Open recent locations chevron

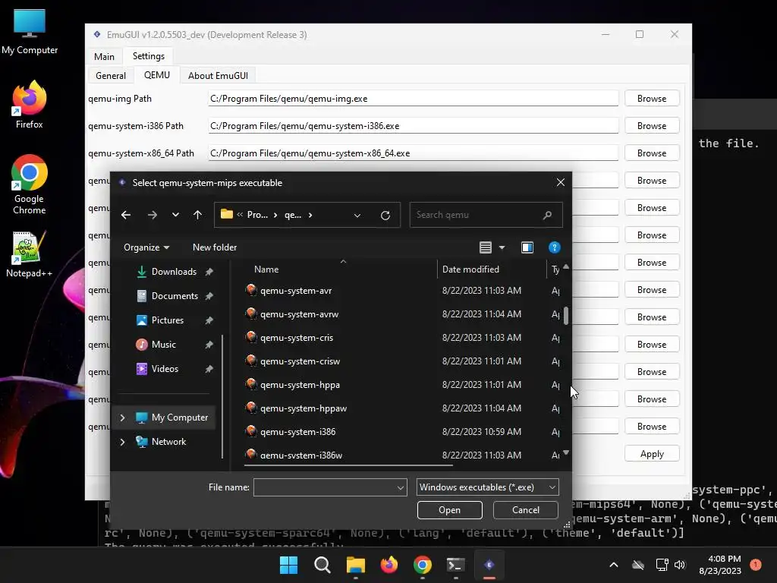pos(175,215)
